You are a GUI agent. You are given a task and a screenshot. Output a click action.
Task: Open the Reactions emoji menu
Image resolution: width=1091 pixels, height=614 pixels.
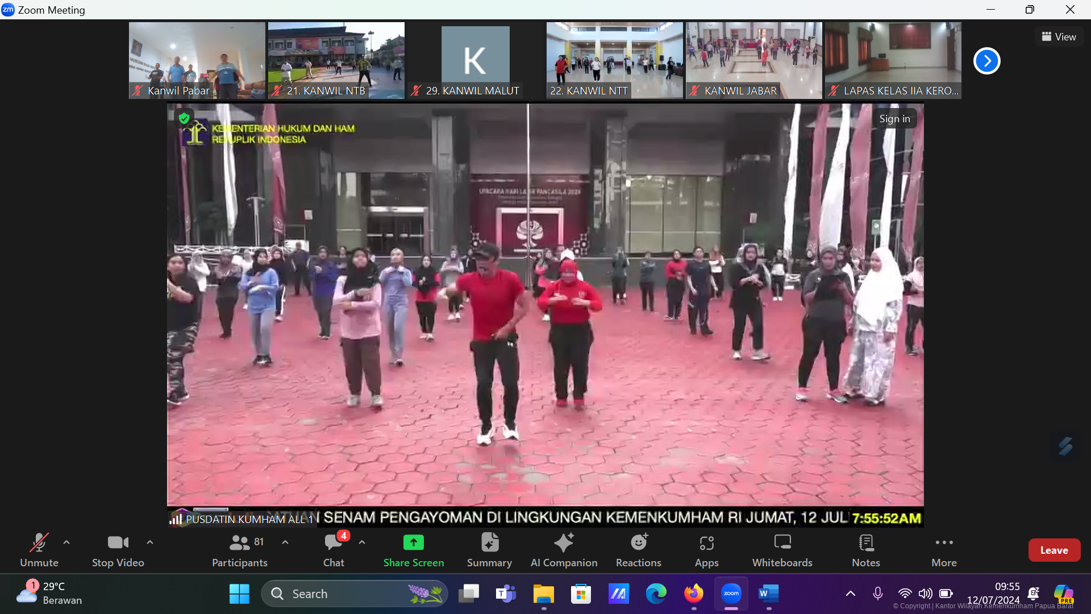(639, 550)
